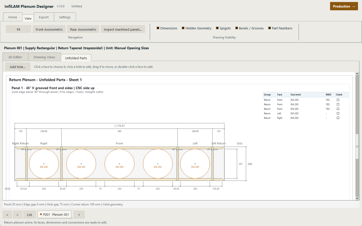Click the 1,778.97 overall dimension
362x226 pixels.
(119, 126)
